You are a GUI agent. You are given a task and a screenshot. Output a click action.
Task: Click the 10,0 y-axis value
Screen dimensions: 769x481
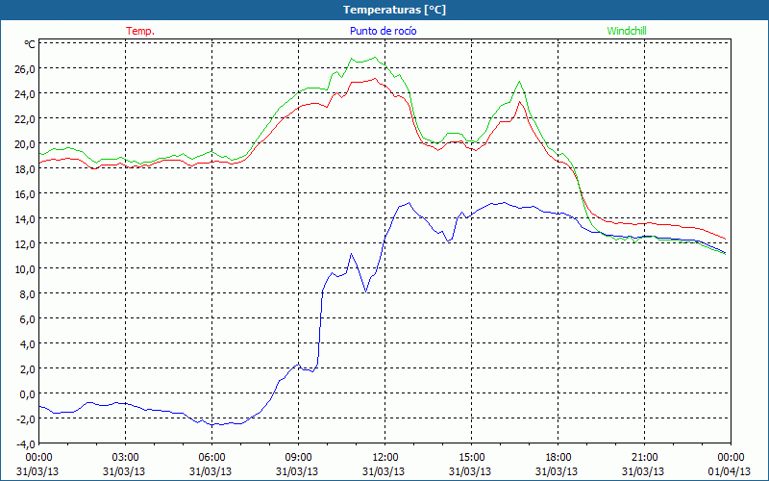click(x=23, y=269)
